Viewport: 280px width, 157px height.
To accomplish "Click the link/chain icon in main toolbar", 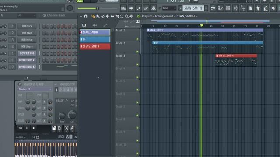I will 146,8.
